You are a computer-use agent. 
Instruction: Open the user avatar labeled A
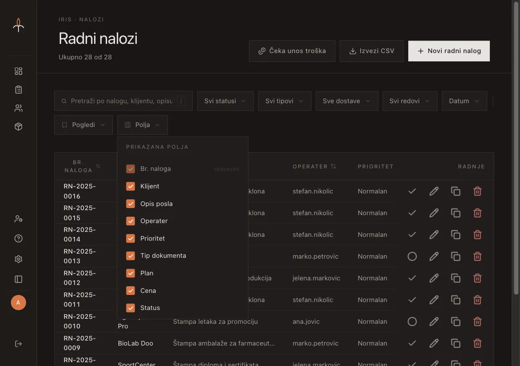coord(18,302)
